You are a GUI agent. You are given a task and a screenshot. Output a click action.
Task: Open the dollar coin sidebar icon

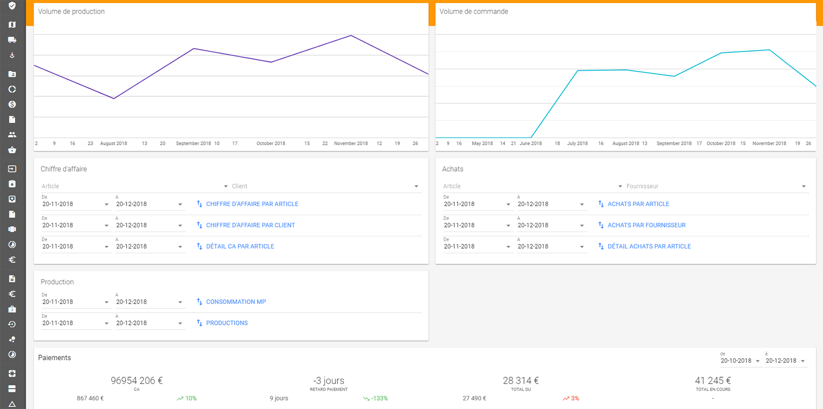coord(12,104)
